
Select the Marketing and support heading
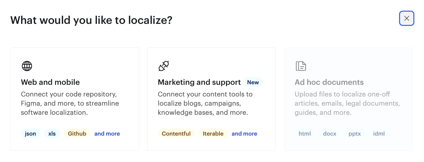pos(199,82)
